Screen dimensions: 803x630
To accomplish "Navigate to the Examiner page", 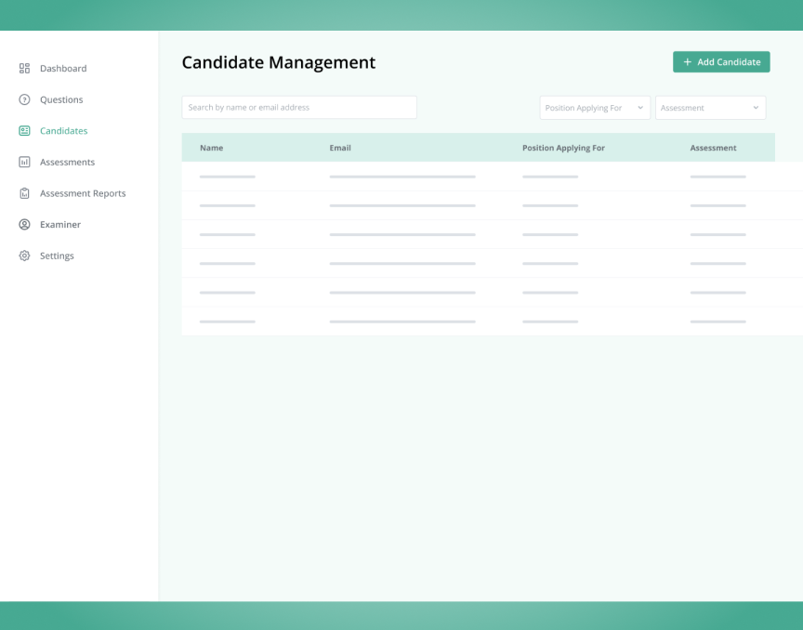I will tap(60, 225).
